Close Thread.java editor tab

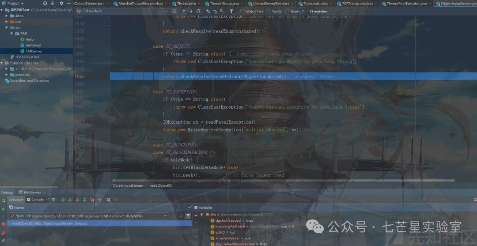click(x=198, y=4)
